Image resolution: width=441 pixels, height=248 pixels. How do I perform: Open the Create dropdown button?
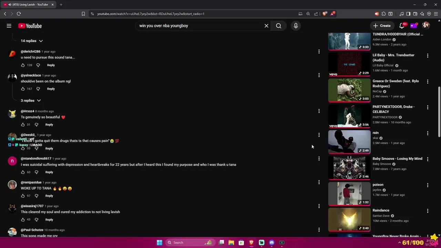pyautogui.click(x=382, y=26)
